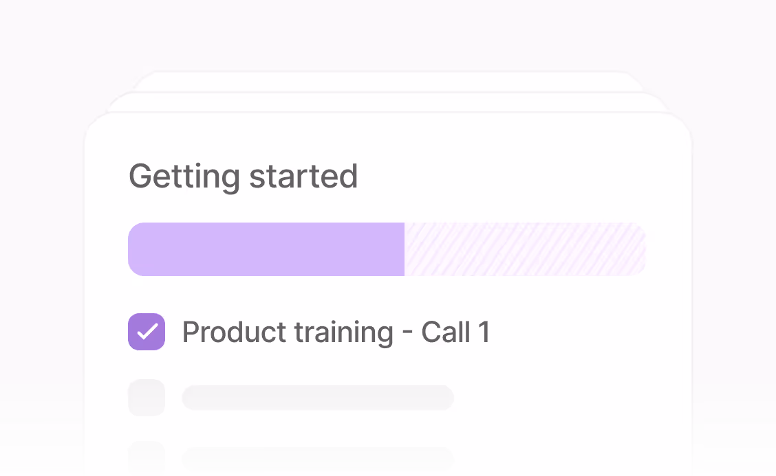Image resolution: width=776 pixels, height=476 pixels.
Task: Click the striped unfilled section of progress bar
Action: click(x=523, y=249)
